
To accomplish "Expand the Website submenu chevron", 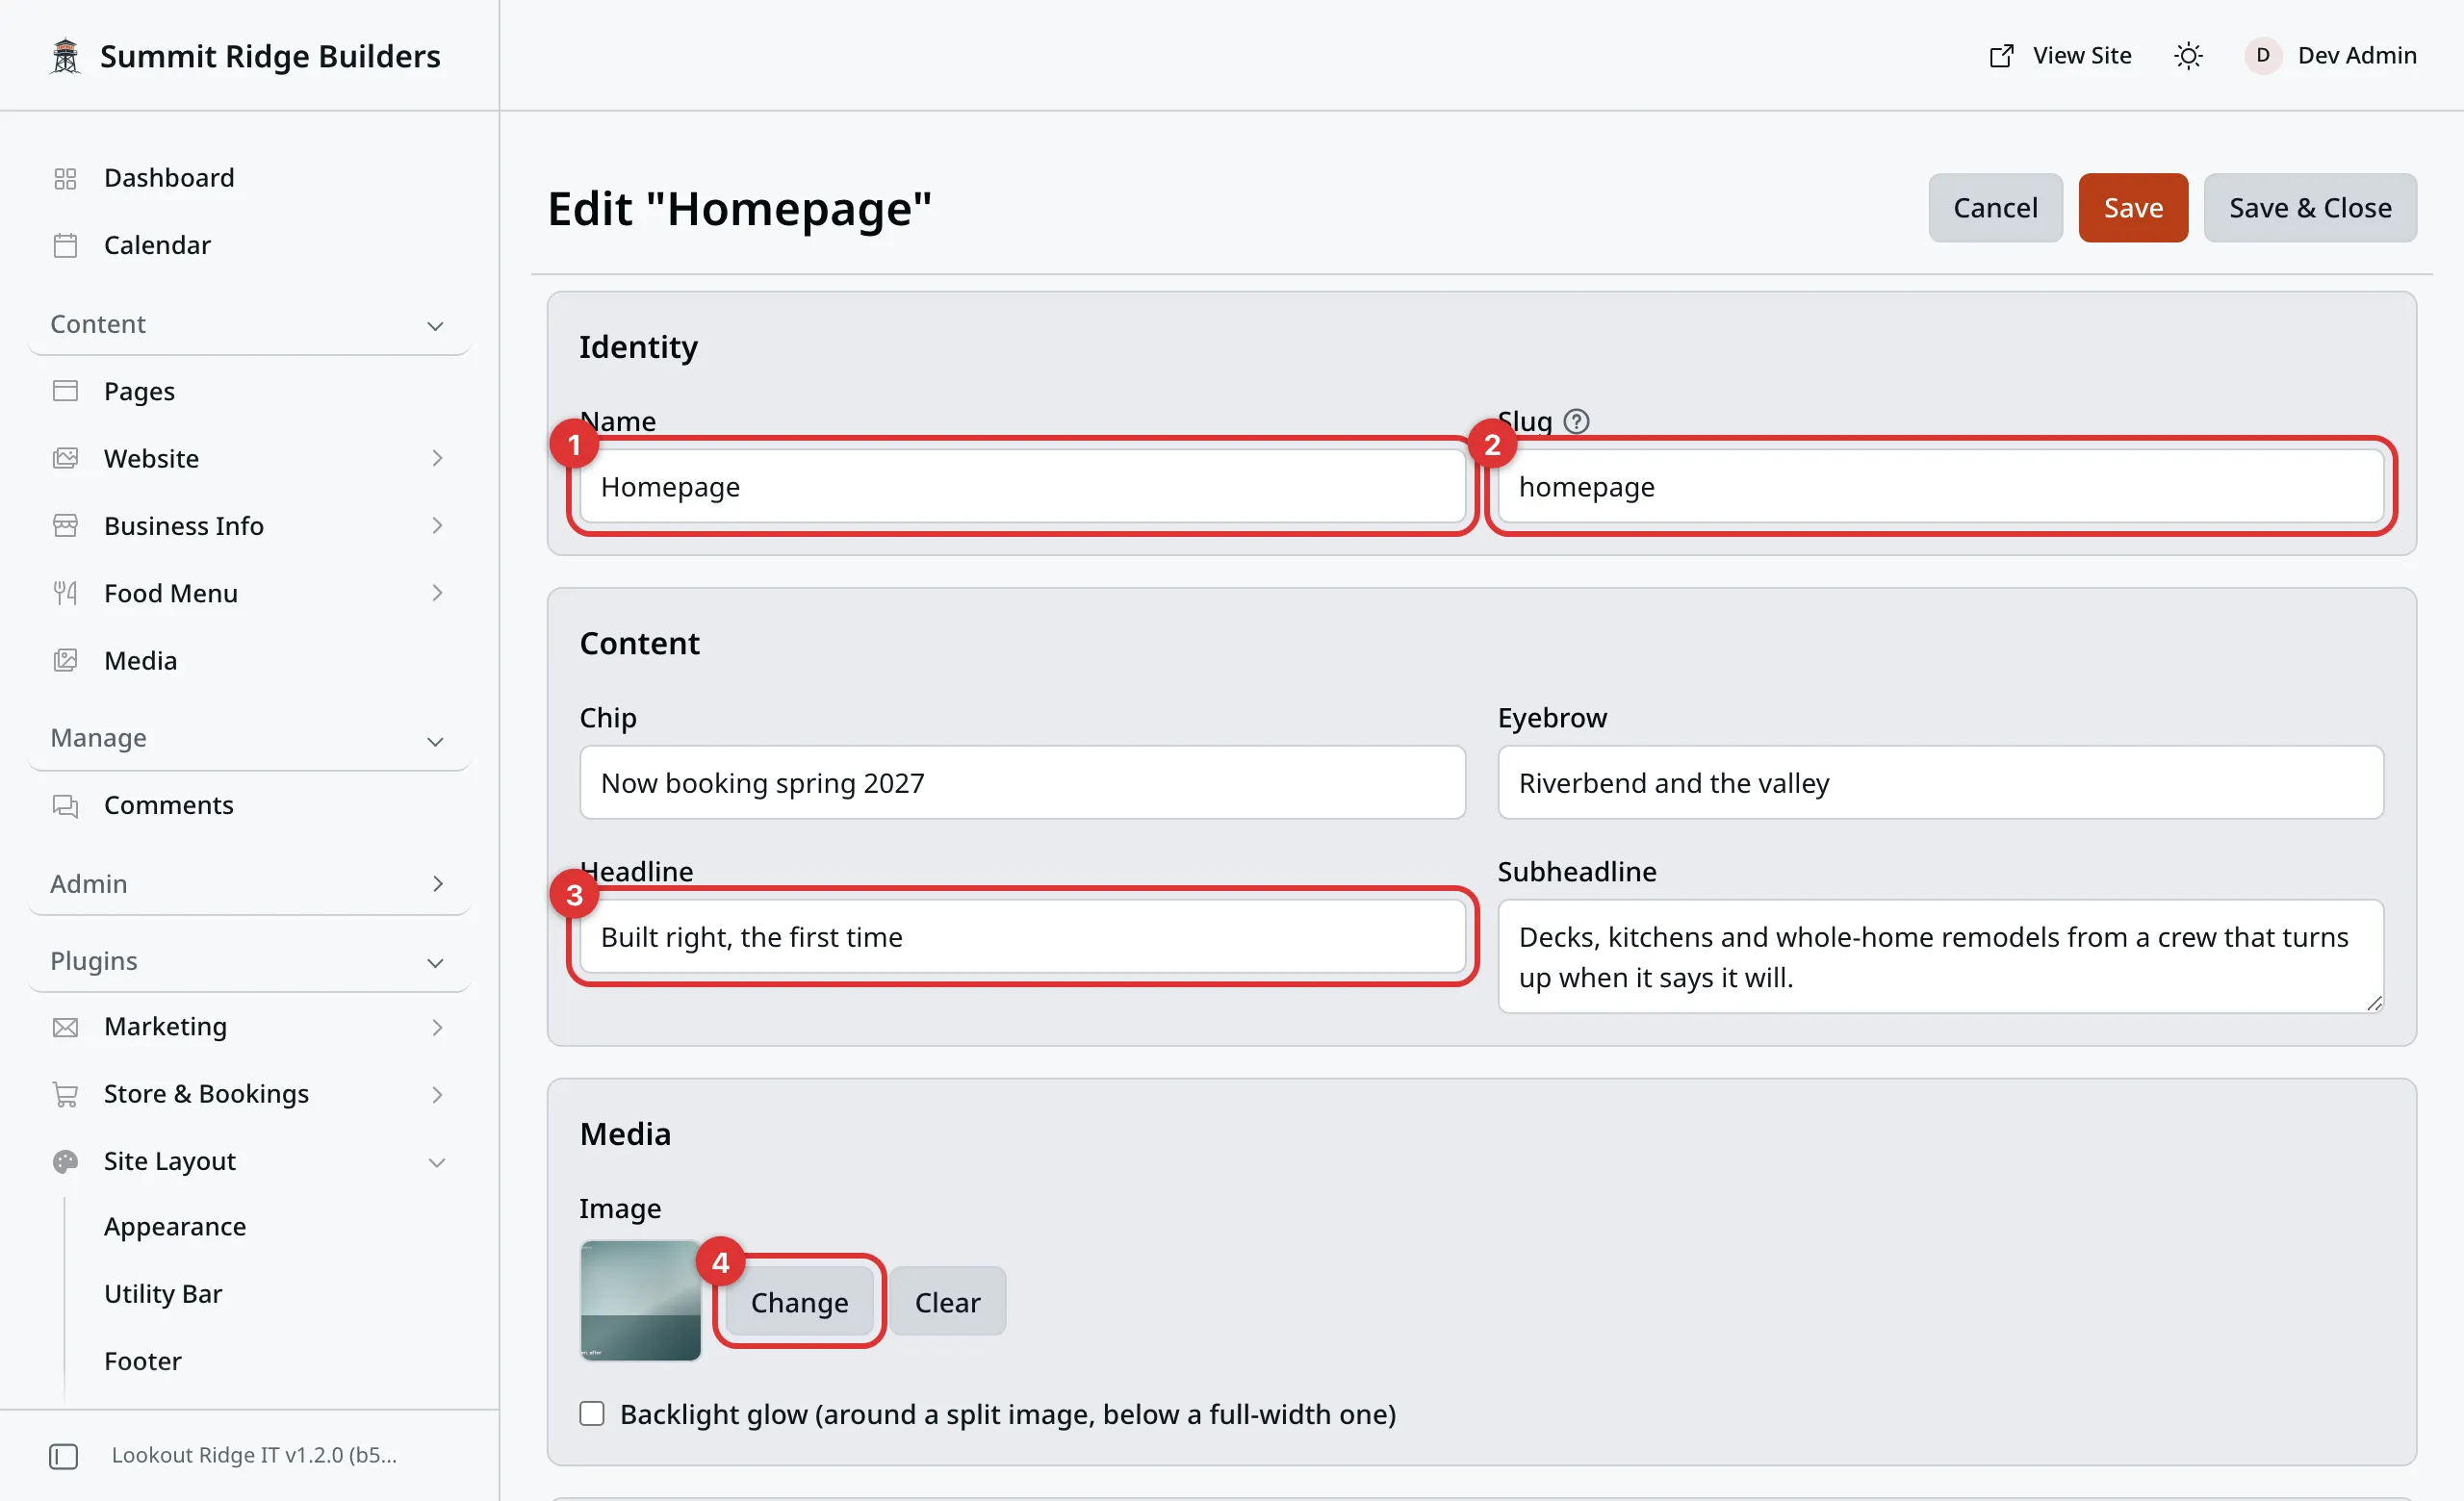I will coord(437,458).
